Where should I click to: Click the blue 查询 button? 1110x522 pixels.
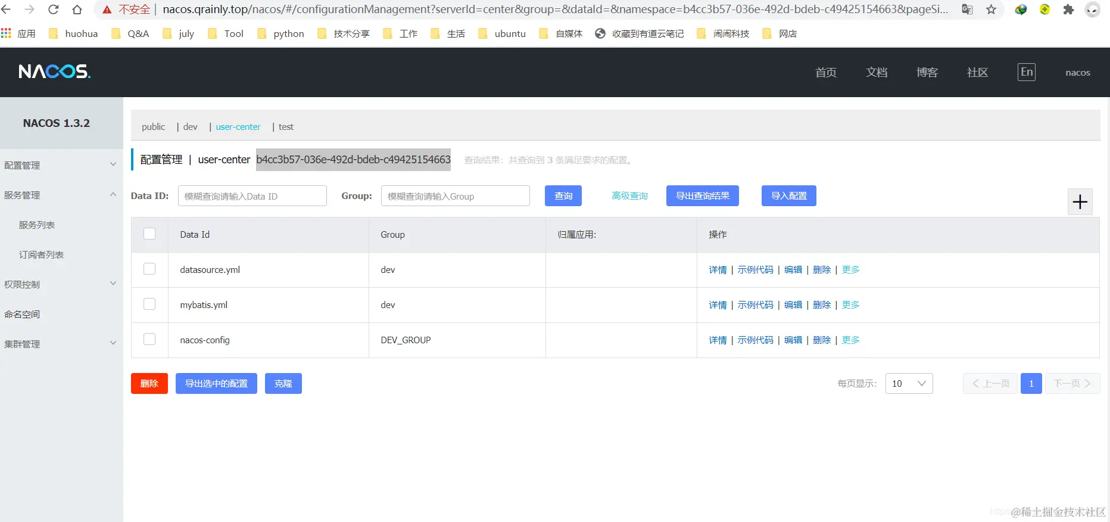563,195
